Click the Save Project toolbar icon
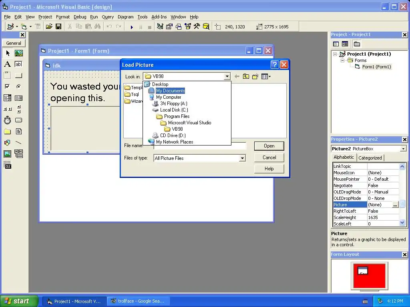Image resolution: width=410 pixels, height=307 pixels. coord(58,27)
